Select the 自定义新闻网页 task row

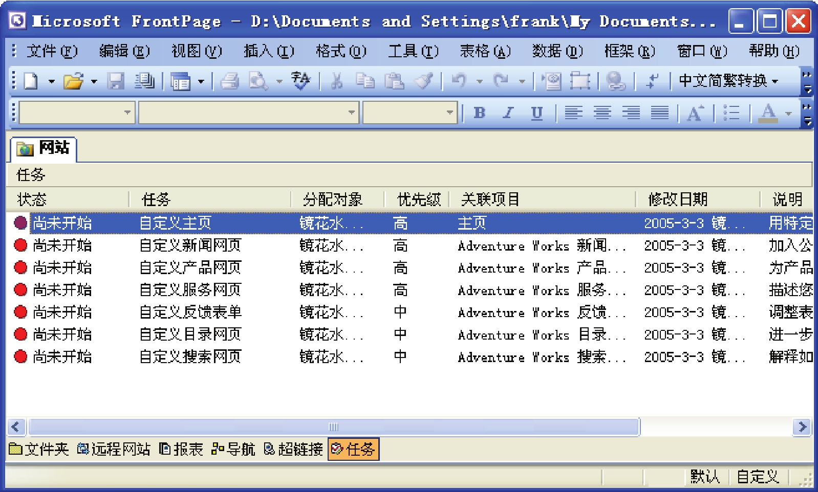coord(410,245)
